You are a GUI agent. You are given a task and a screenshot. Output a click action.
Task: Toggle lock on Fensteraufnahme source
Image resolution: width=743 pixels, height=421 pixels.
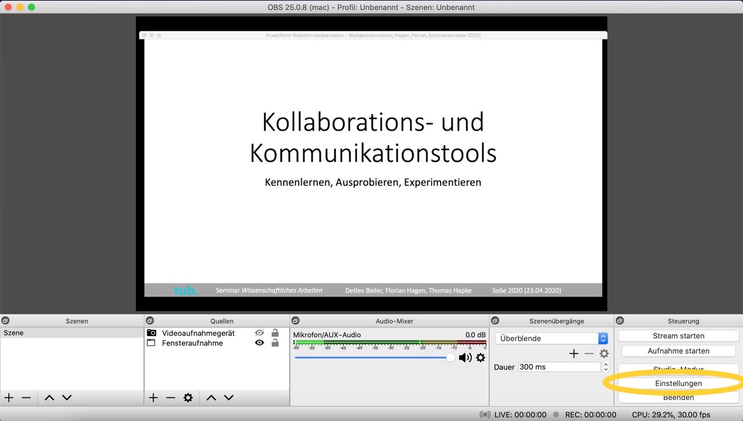coord(275,343)
